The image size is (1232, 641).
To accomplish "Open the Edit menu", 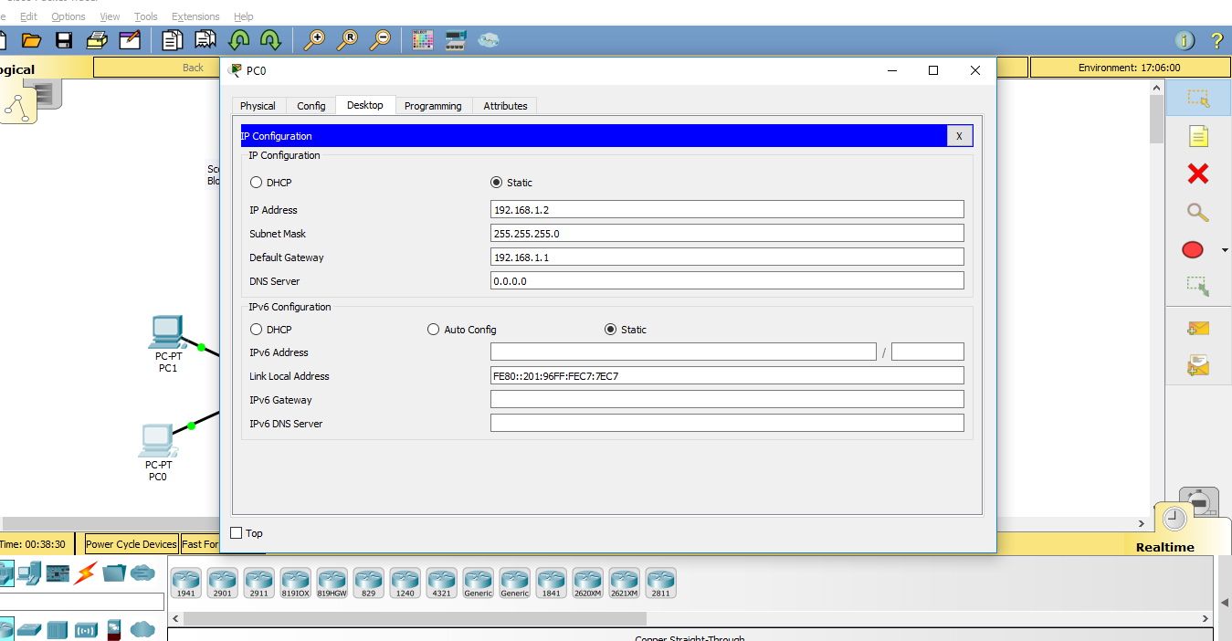I will pyautogui.click(x=29, y=16).
